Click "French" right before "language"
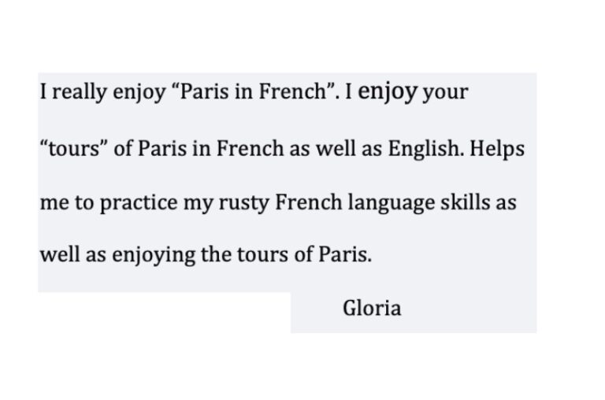Screen dimensions: 605x400 308,202
